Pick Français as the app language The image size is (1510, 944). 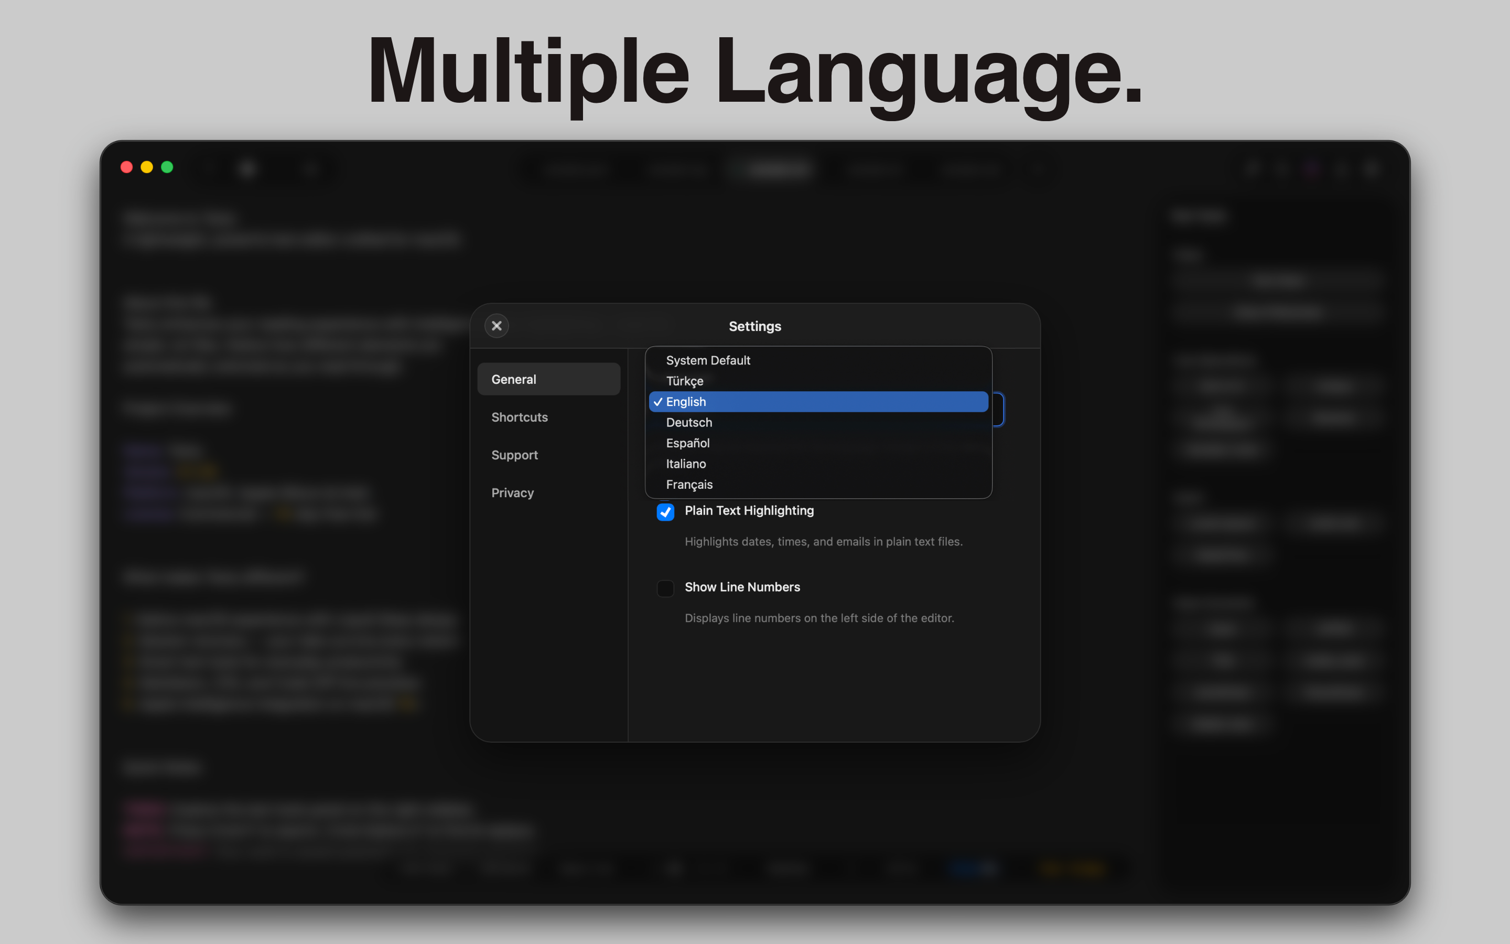[689, 485]
